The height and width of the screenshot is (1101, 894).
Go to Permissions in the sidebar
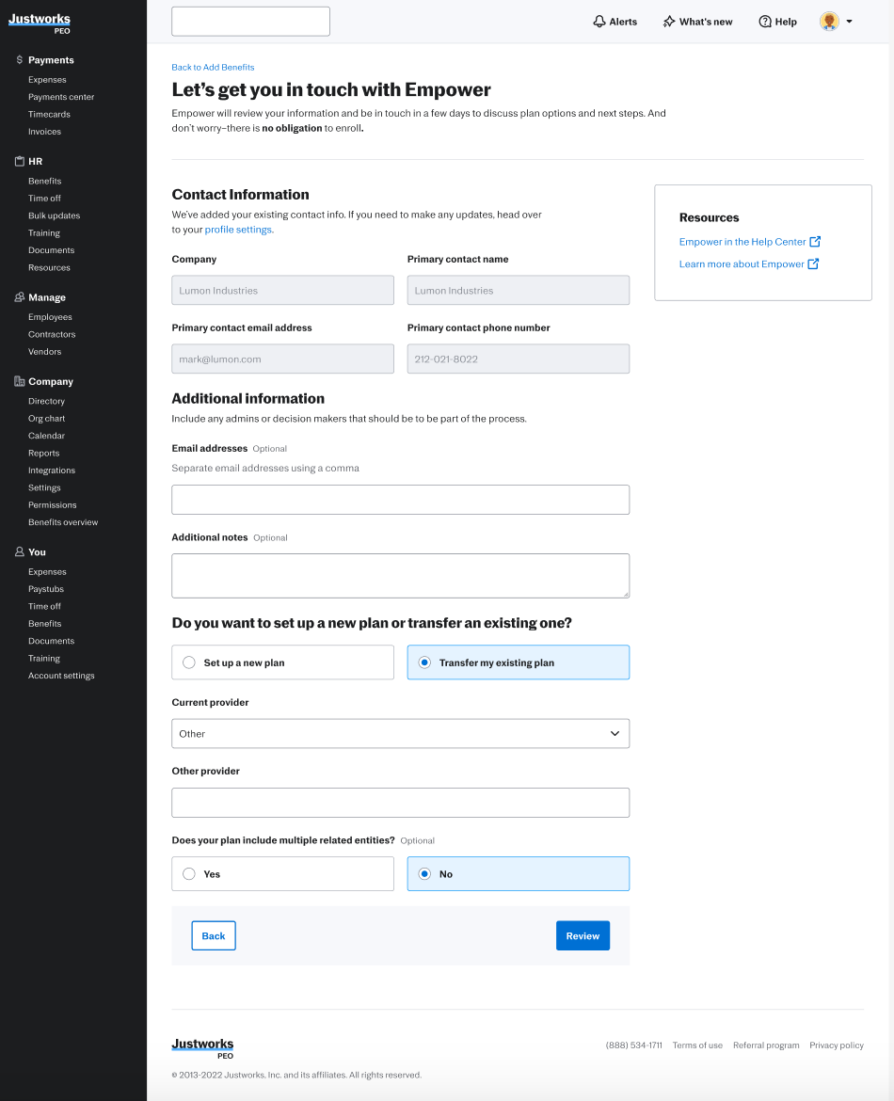pyautogui.click(x=52, y=504)
